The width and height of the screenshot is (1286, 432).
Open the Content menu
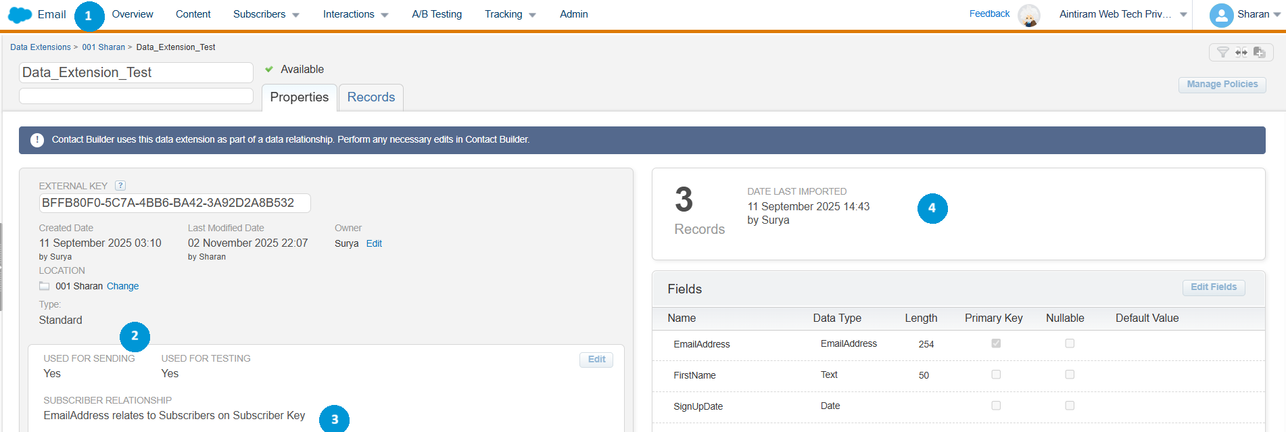193,14
